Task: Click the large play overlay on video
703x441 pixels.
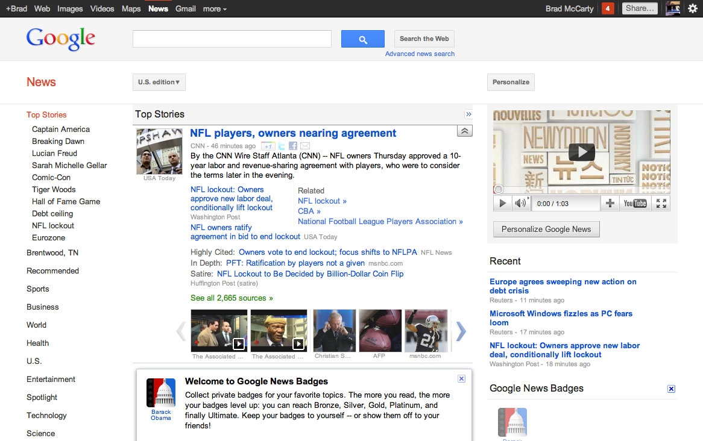Action: [x=581, y=152]
